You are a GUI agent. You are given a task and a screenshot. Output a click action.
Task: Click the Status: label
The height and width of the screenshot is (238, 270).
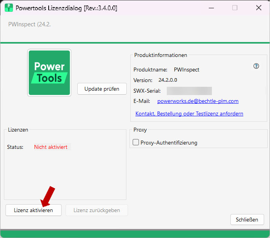tap(15, 147)
